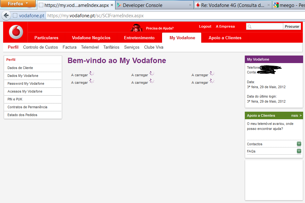305x203 pixels.
Task: Click the Vodafone logo icon
Action: click(16, 32)
